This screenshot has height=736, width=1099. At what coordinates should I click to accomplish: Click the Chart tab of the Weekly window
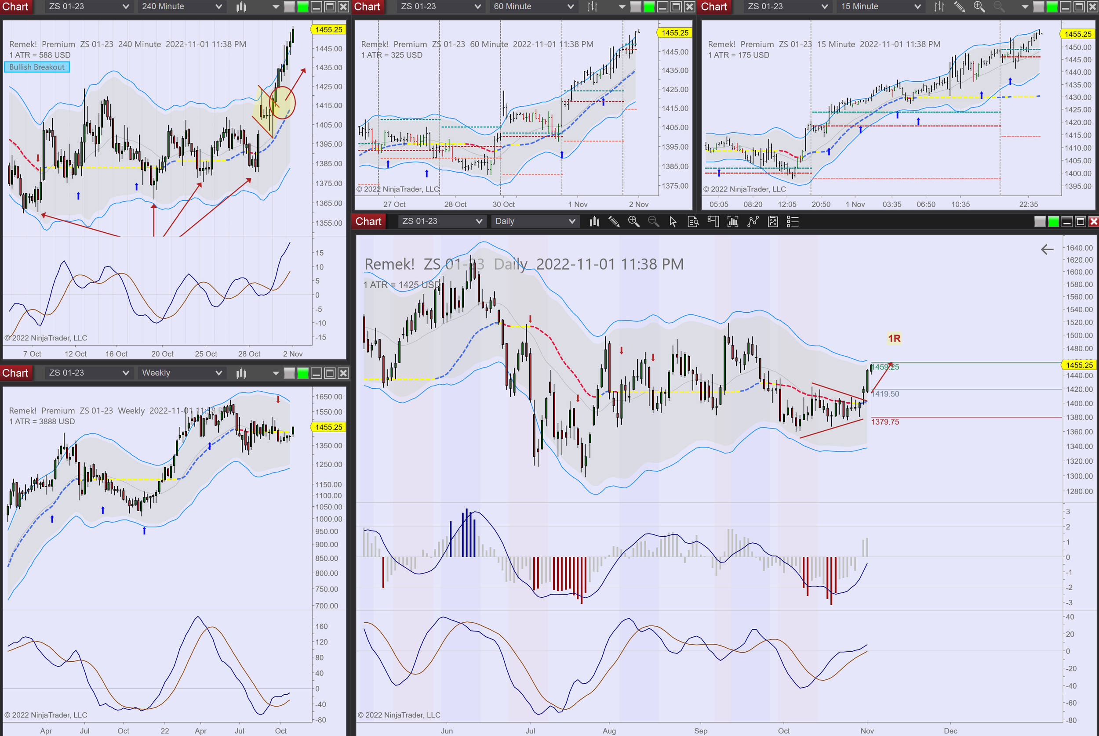15,373
